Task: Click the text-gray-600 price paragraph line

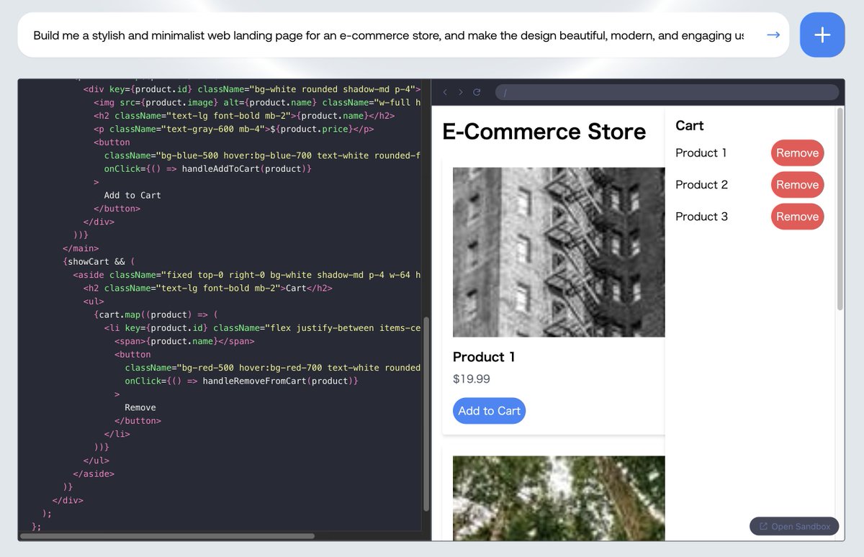Action: [x=234, y=129]
